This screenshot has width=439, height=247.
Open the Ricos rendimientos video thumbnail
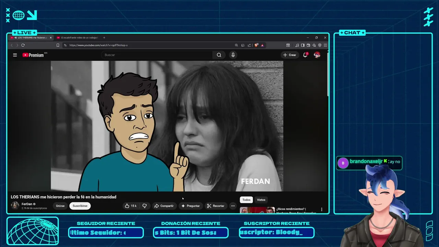click(257, 210)
